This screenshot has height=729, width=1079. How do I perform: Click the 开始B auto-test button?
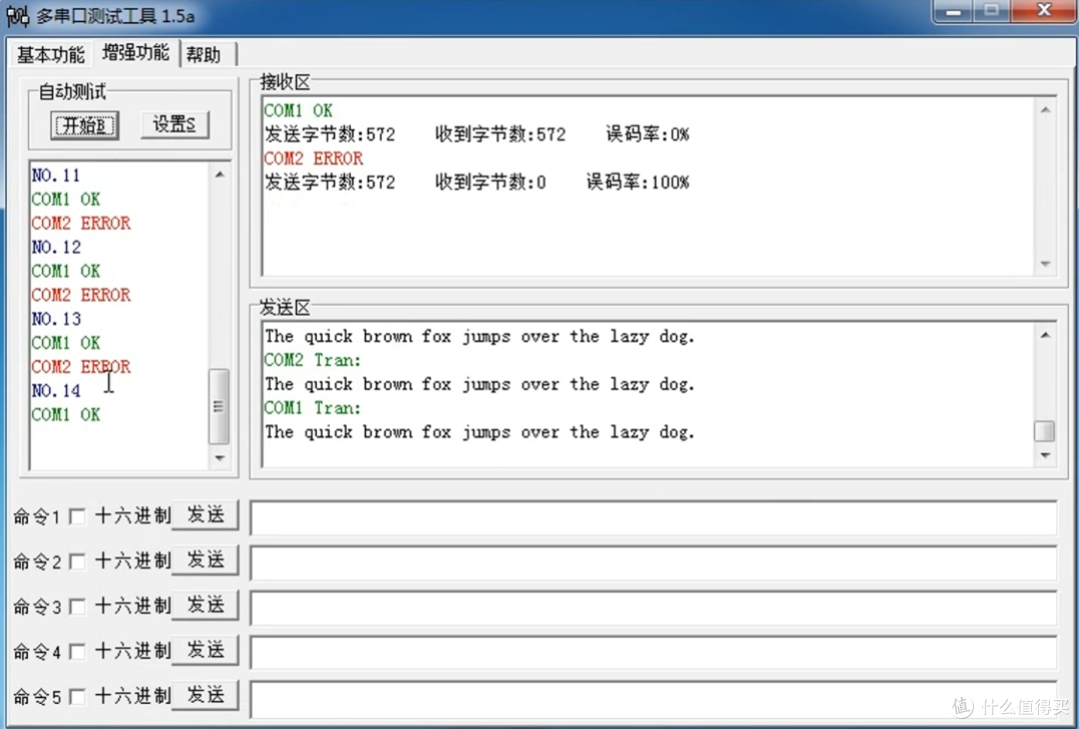[x=85, y=125]
